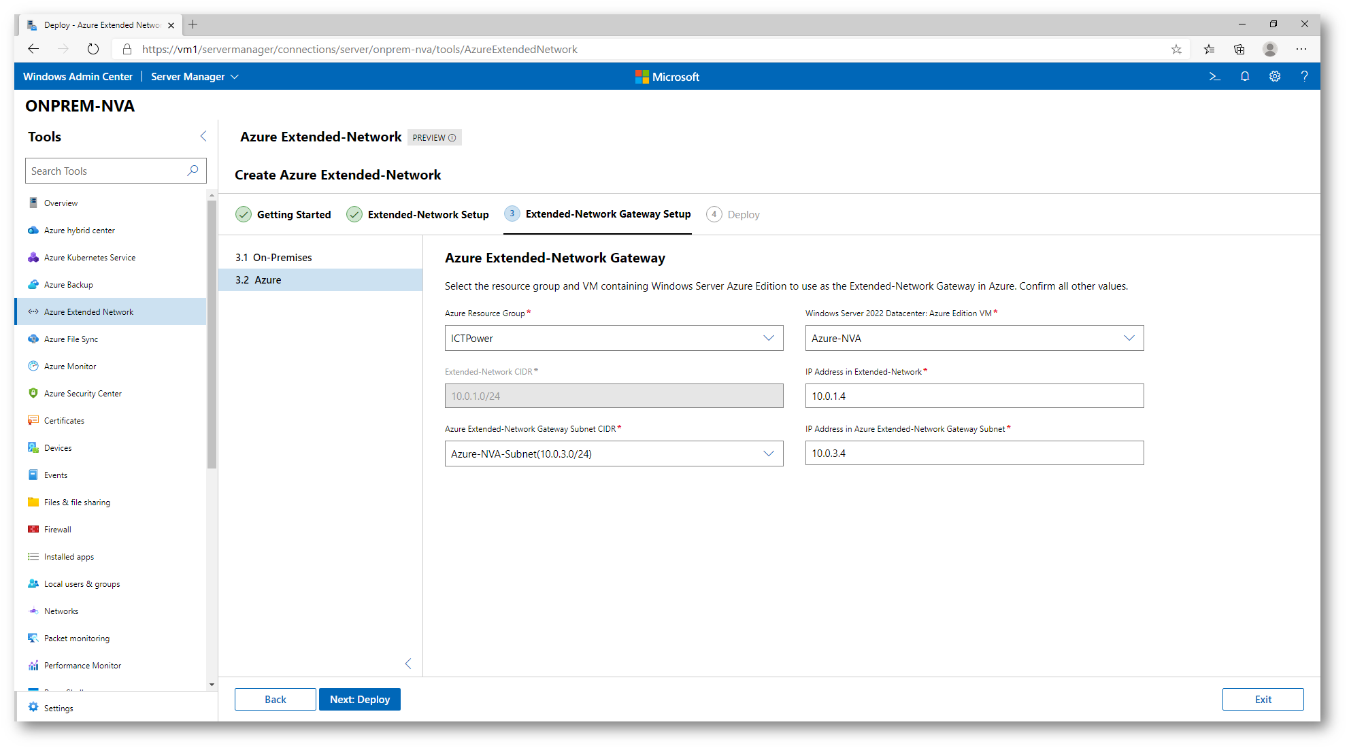Open the Gateway Subnet CIDR dropdown
The image size is (1349, 750).
614,454
